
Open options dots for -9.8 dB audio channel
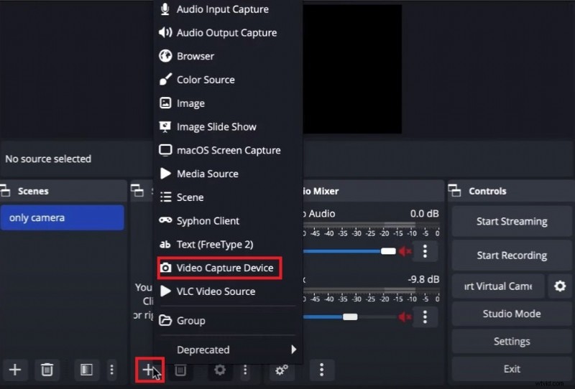[x=425, y=317]
